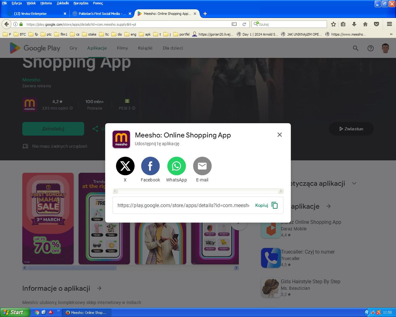396x317 pixels.
Task: Open the Historia menu
Action: pyautogui.click(x=46, y=3)
